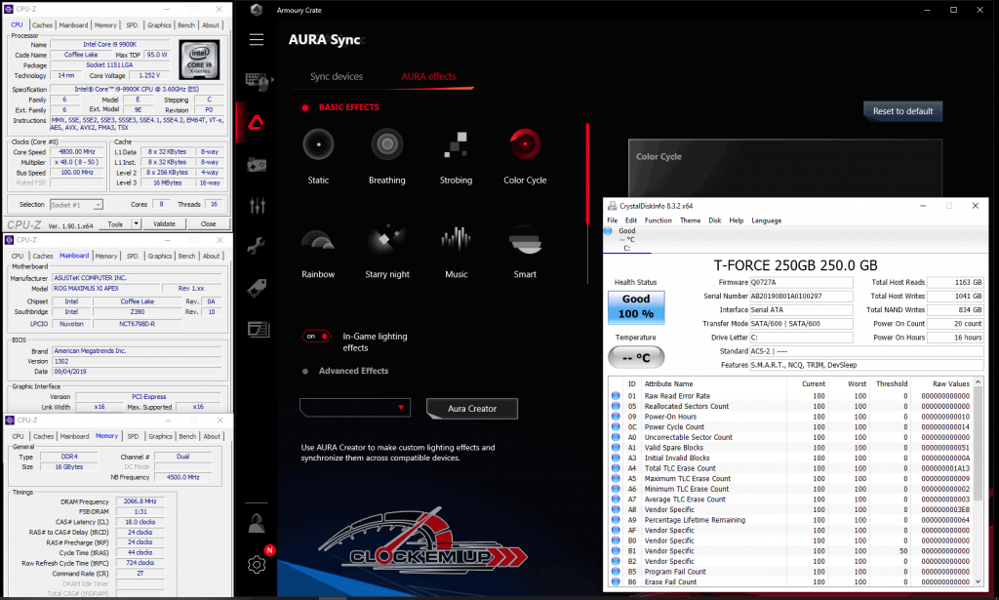This screenshot has height=600, width=999.
Task: Click the Aura Creator button
Action: pyautogui.click(x=472, y=408)
